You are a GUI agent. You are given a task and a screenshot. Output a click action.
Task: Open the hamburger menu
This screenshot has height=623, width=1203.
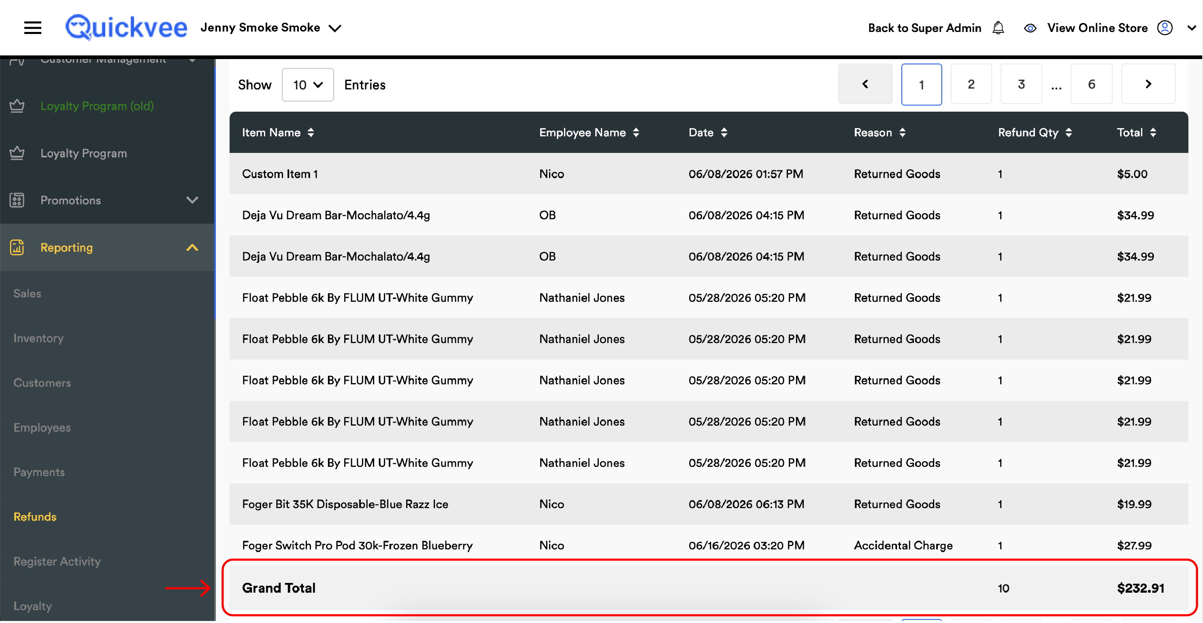click(x=33, y=28)
